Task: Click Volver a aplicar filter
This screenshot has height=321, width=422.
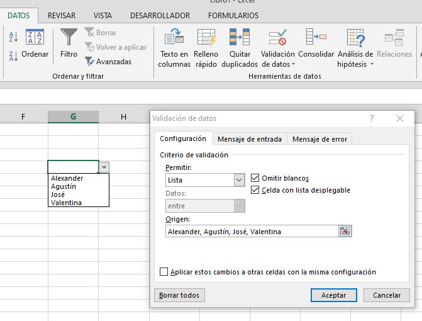Action: pyautogui.click(x=116, y=47)
